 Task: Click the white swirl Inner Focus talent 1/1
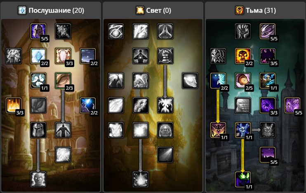tap(38, 81)
